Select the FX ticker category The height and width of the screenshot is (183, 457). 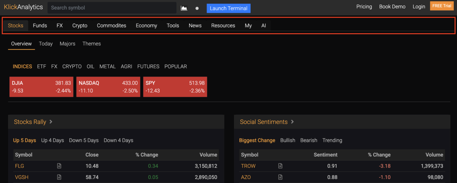(x=54, y=67)
